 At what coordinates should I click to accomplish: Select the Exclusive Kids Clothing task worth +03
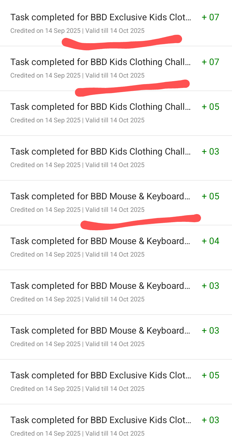click(x=101, y=420)
